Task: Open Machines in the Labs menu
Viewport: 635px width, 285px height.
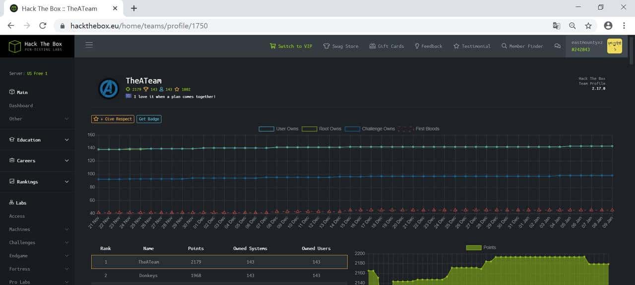Action: pos(20,230)
